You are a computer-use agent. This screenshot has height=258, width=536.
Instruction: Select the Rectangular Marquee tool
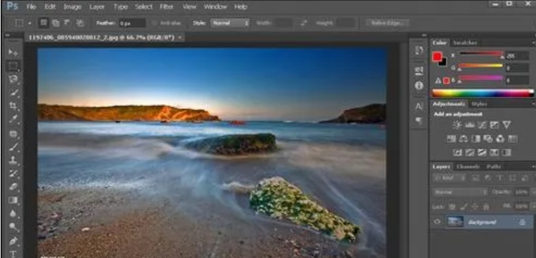click(13, 65)
